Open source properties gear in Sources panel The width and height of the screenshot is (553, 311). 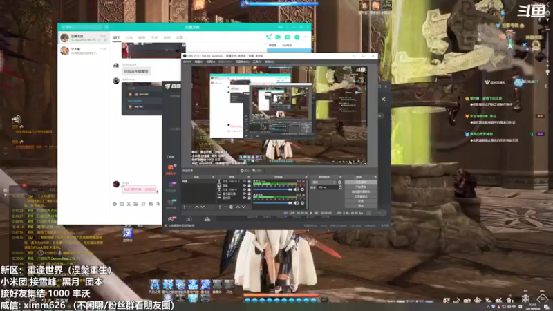(231, 207)
